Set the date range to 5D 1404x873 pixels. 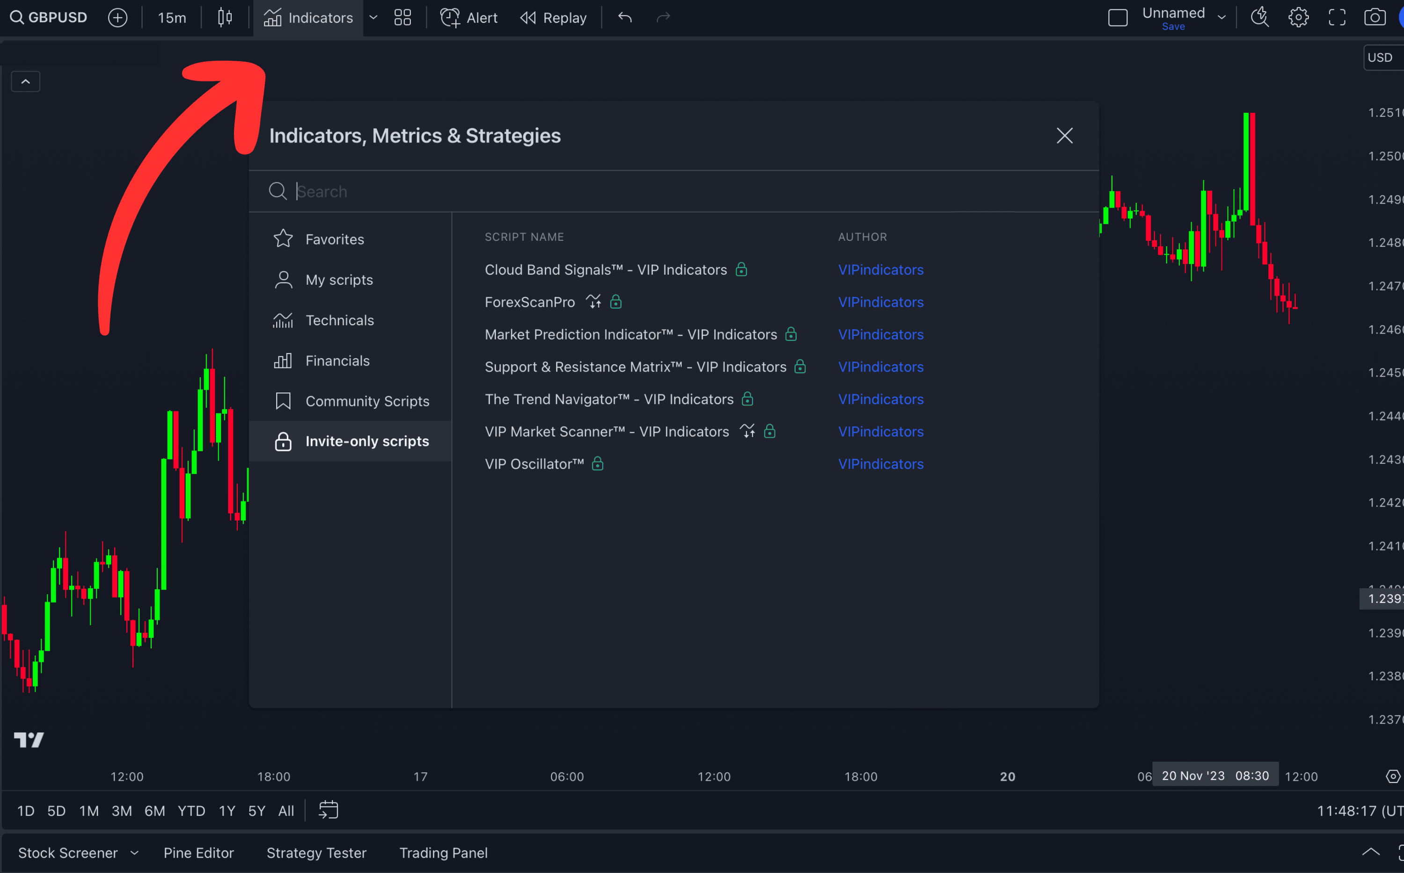click(56, 811)
